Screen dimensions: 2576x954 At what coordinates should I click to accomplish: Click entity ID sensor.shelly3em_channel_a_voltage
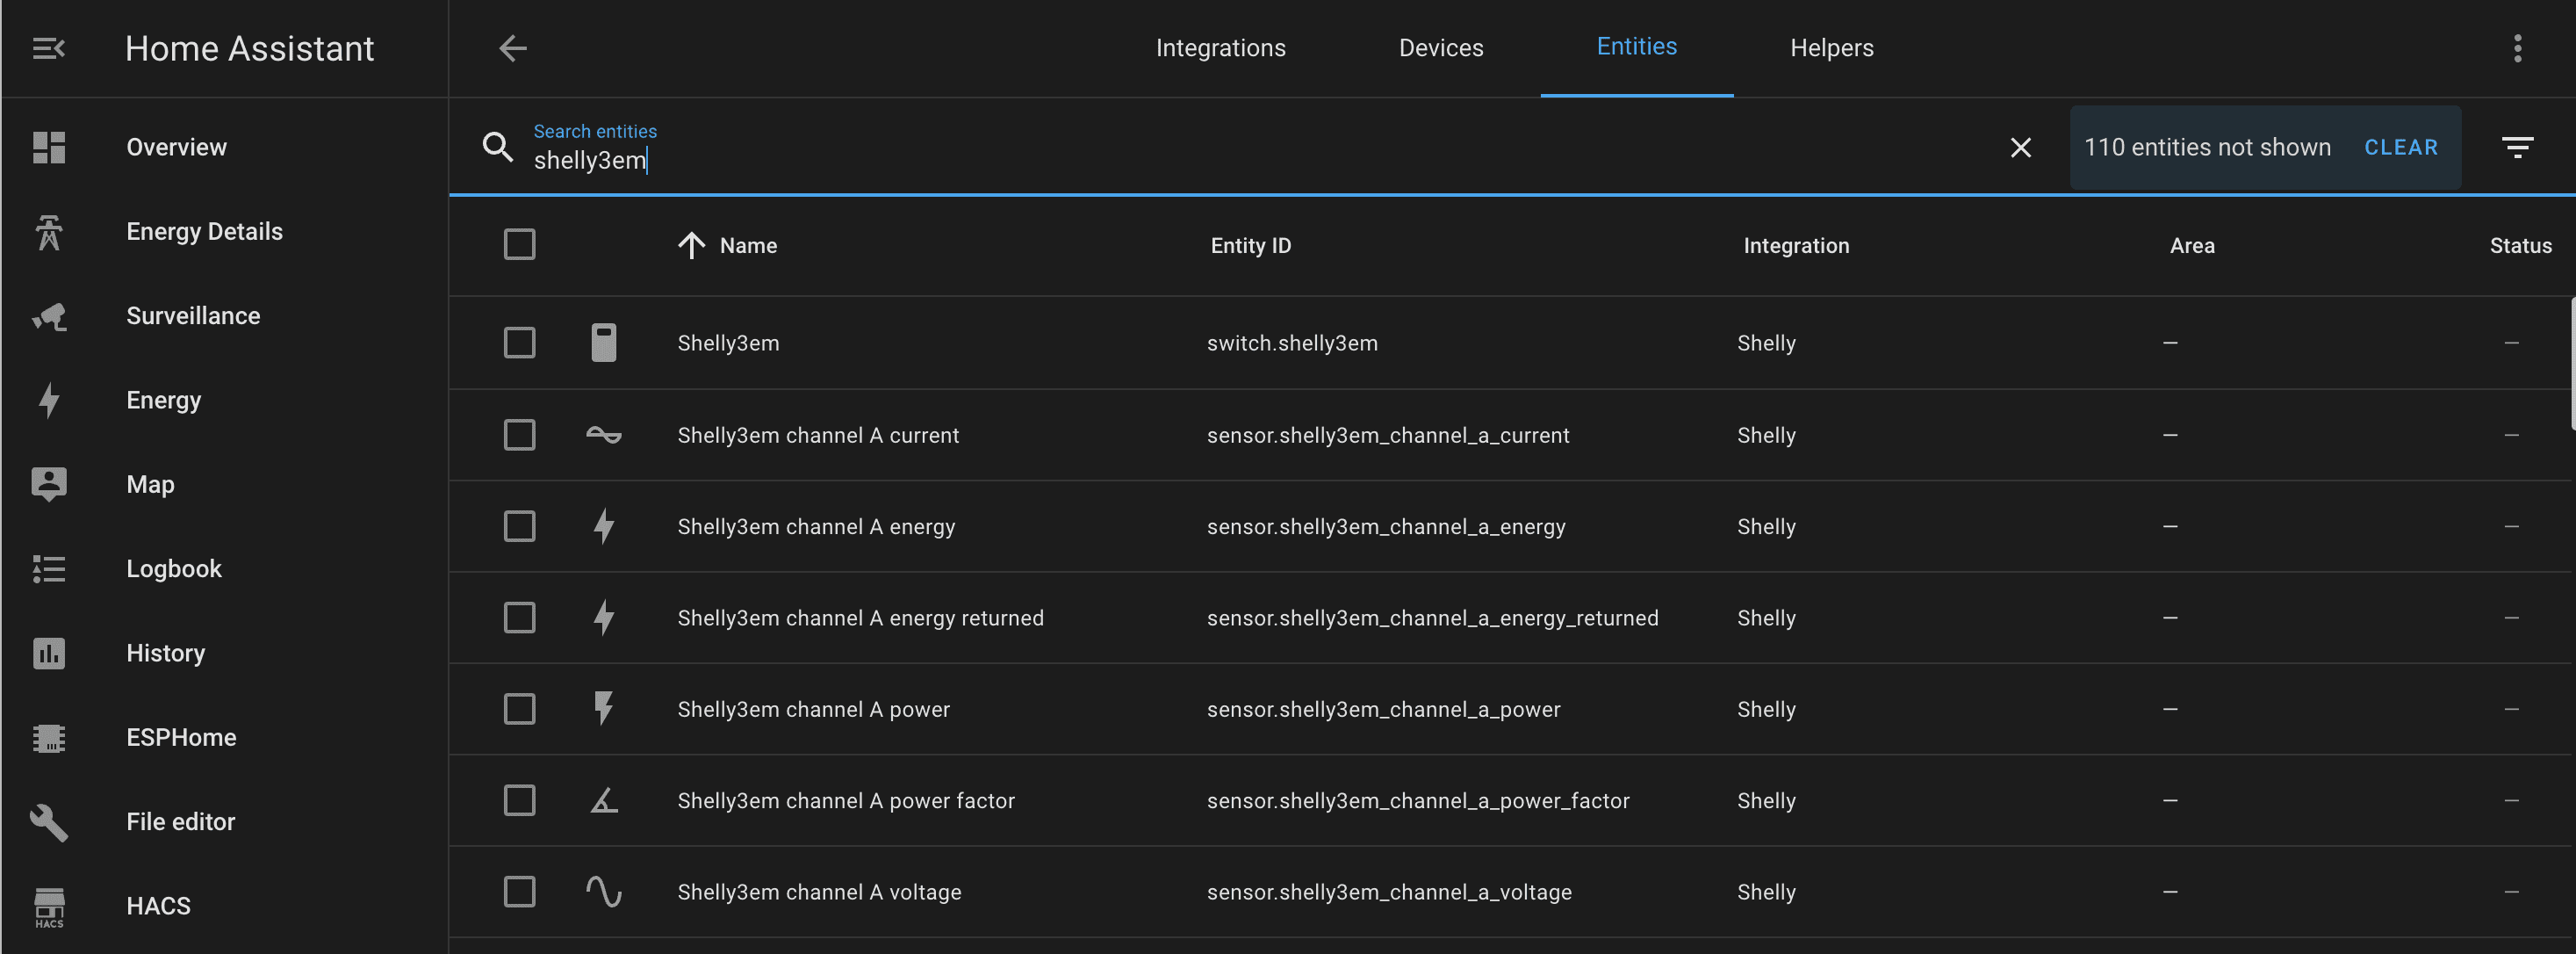pyautogui.click(x=1389, y=892)
